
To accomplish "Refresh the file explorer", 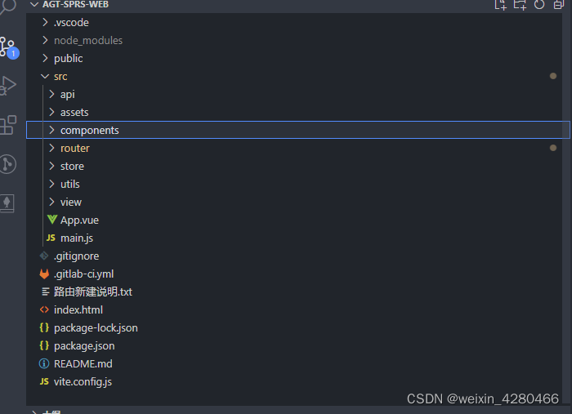I will [539, 5].
